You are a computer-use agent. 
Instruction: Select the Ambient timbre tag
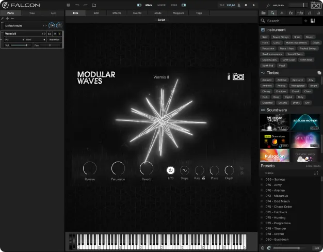coord(266,86)
